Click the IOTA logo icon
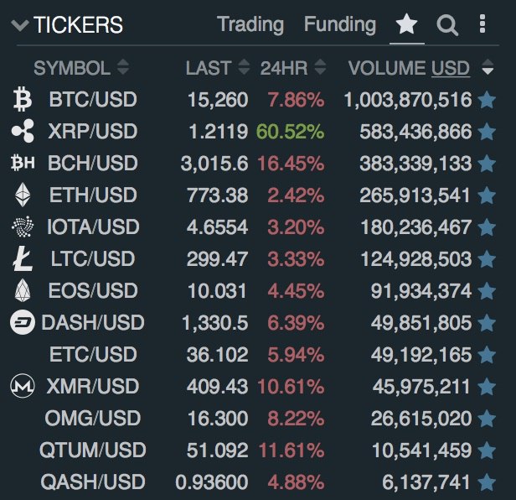This screenshot has height=500, width=516. (23, 227)
